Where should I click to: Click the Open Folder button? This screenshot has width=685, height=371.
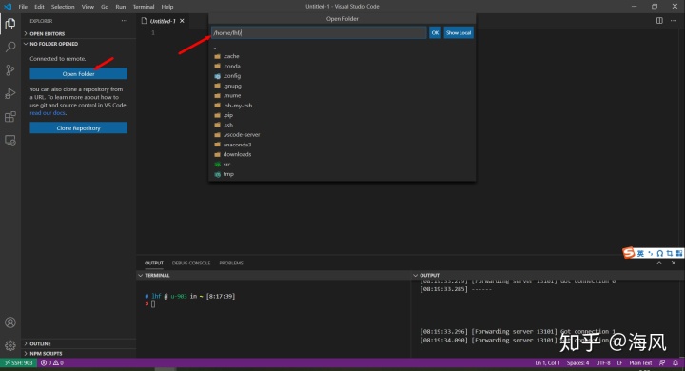pos(79,73)
